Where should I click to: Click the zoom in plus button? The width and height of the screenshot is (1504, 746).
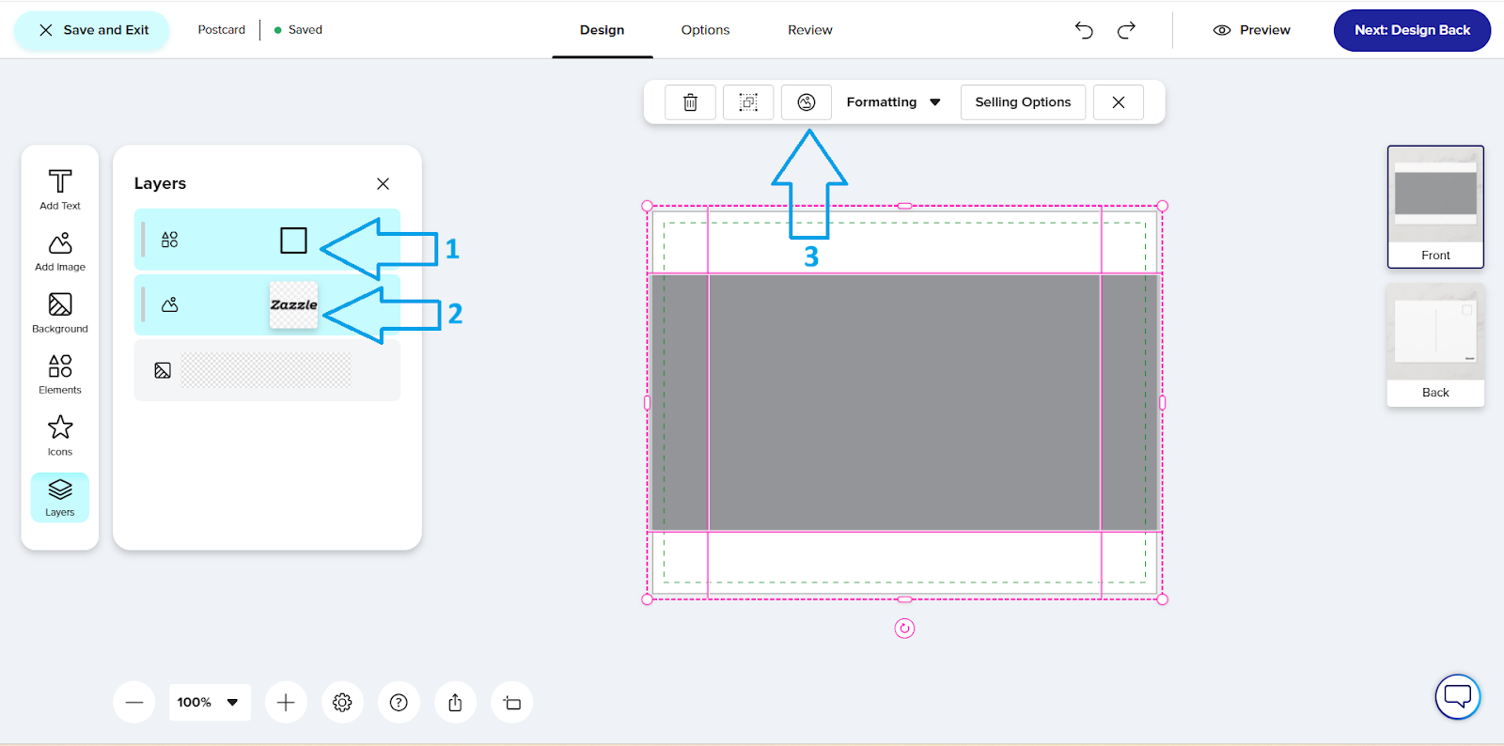[x=286, y=703]
